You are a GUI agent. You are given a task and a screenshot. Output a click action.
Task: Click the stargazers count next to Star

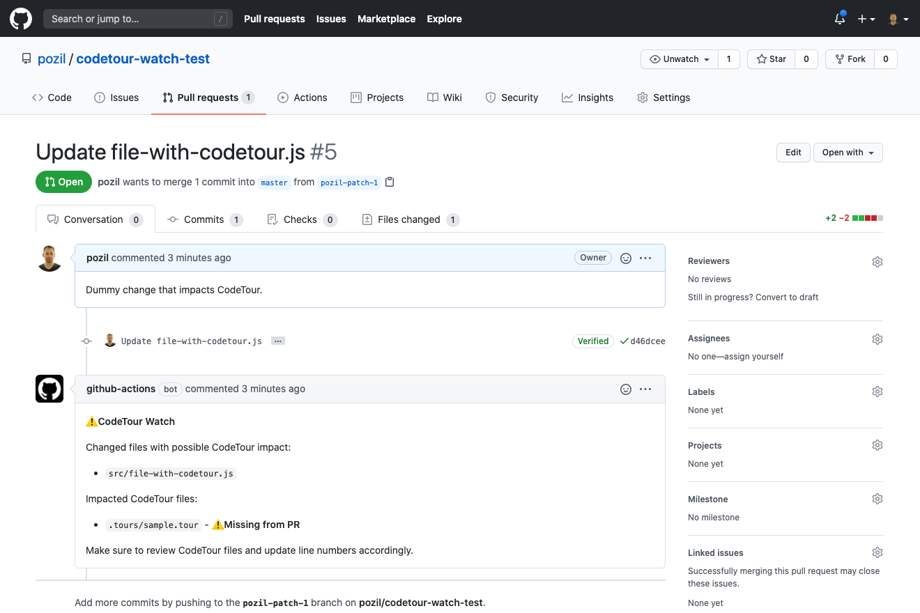tap(806, 59)
